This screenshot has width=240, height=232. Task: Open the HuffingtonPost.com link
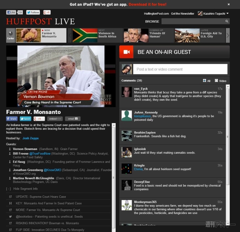click(156, 14)
